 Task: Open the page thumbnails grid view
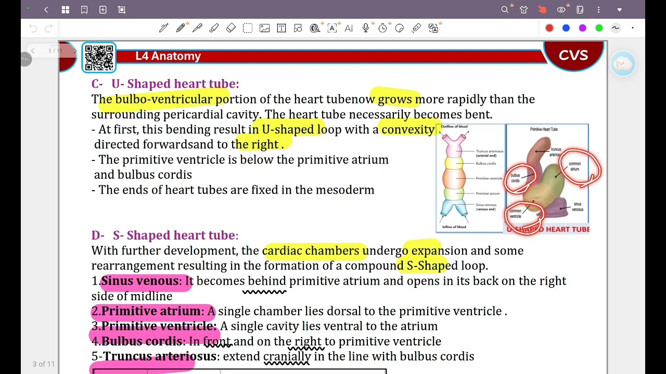65,9
